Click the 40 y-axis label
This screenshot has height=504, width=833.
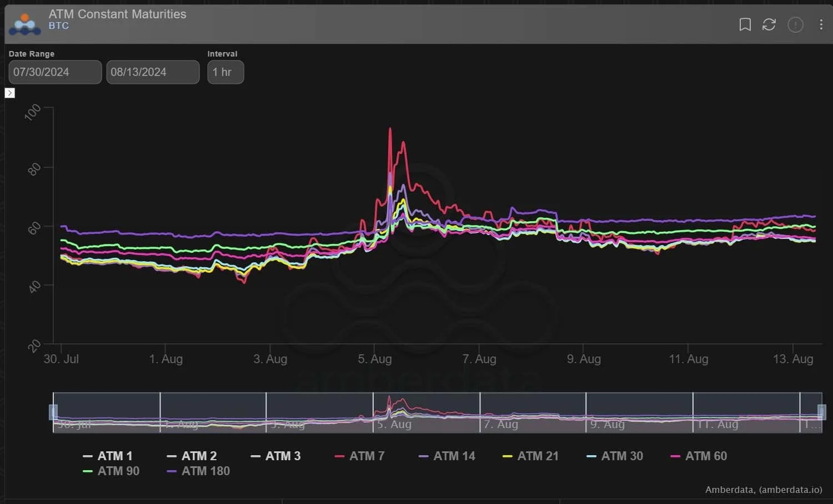[x=34, y=287]
